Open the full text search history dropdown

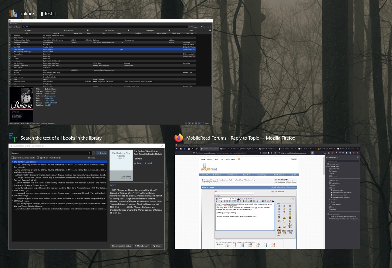coord(93,153)
